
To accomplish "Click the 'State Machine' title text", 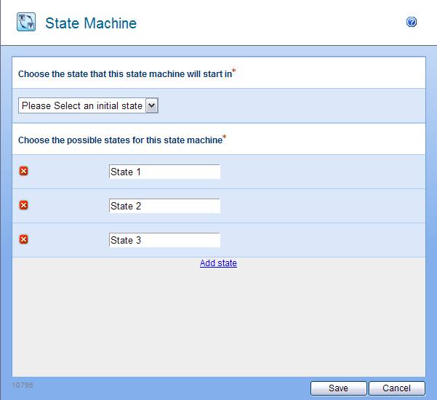I will click(91, 23).
